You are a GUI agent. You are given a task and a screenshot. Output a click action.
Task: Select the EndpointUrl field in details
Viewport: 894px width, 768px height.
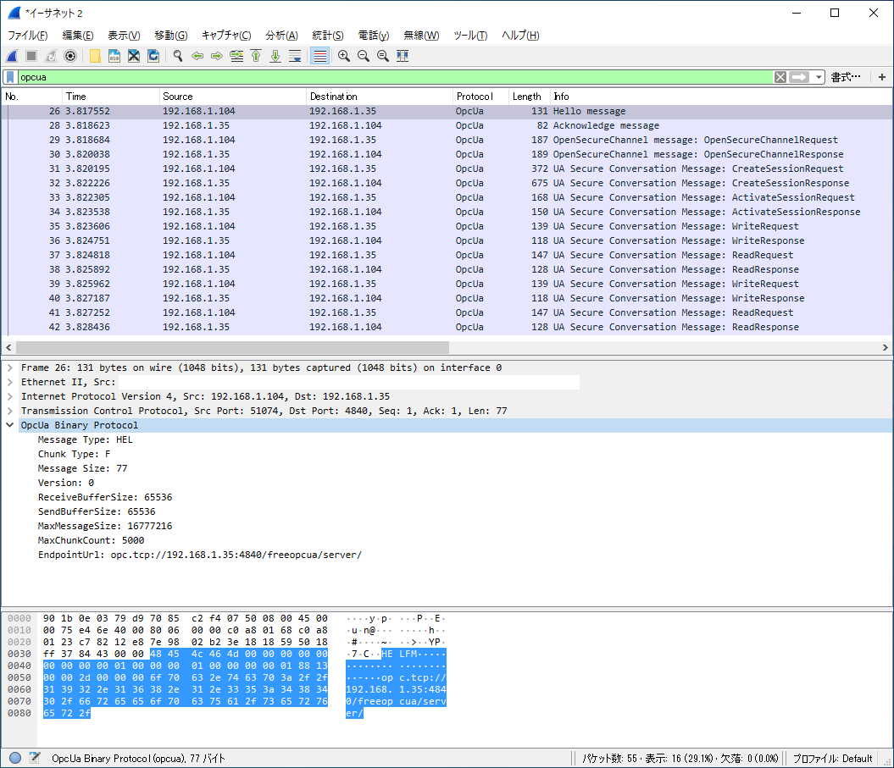[x=199, y=555]
